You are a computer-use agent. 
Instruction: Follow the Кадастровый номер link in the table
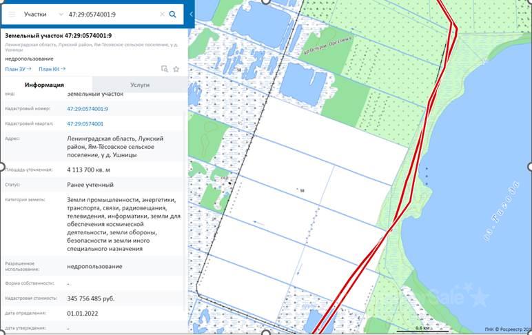click(x=88, y=109)
